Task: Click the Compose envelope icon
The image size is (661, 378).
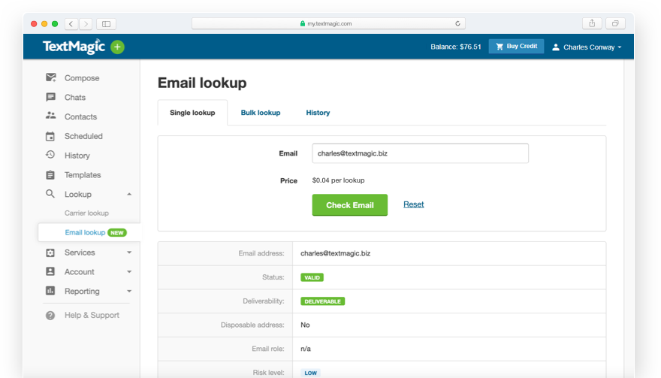Action: pyautogui.click(x=50, y=77)
